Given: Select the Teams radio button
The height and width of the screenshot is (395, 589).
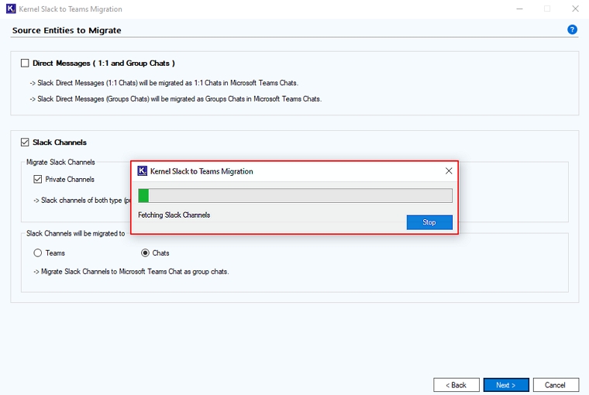Looking at the screenshot, I should click(37, 252).
